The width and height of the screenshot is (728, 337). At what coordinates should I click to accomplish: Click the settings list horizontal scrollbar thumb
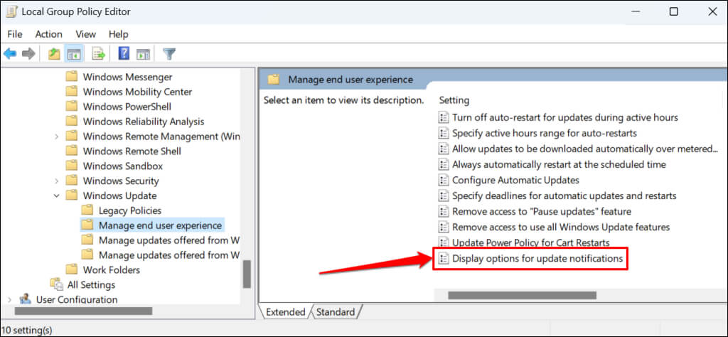pyautogui.click(x=522, y=295)
